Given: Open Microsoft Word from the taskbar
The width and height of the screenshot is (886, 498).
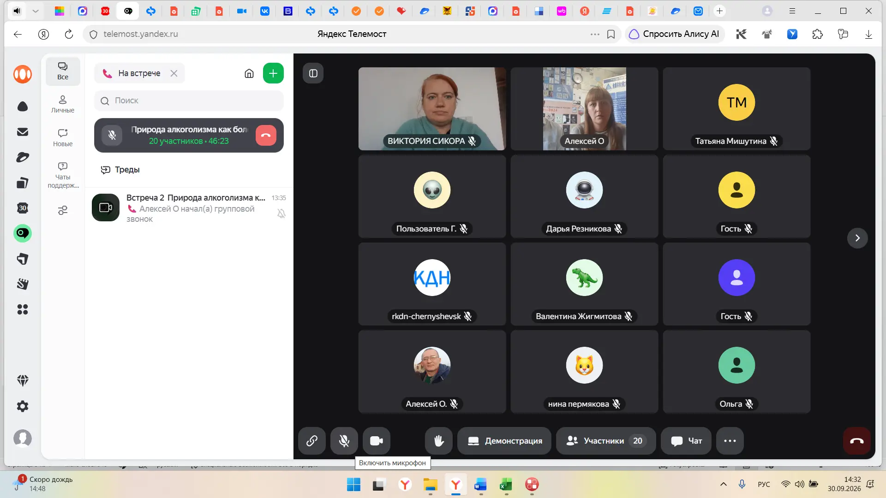Looking at the screenshot, I should 480,485.
